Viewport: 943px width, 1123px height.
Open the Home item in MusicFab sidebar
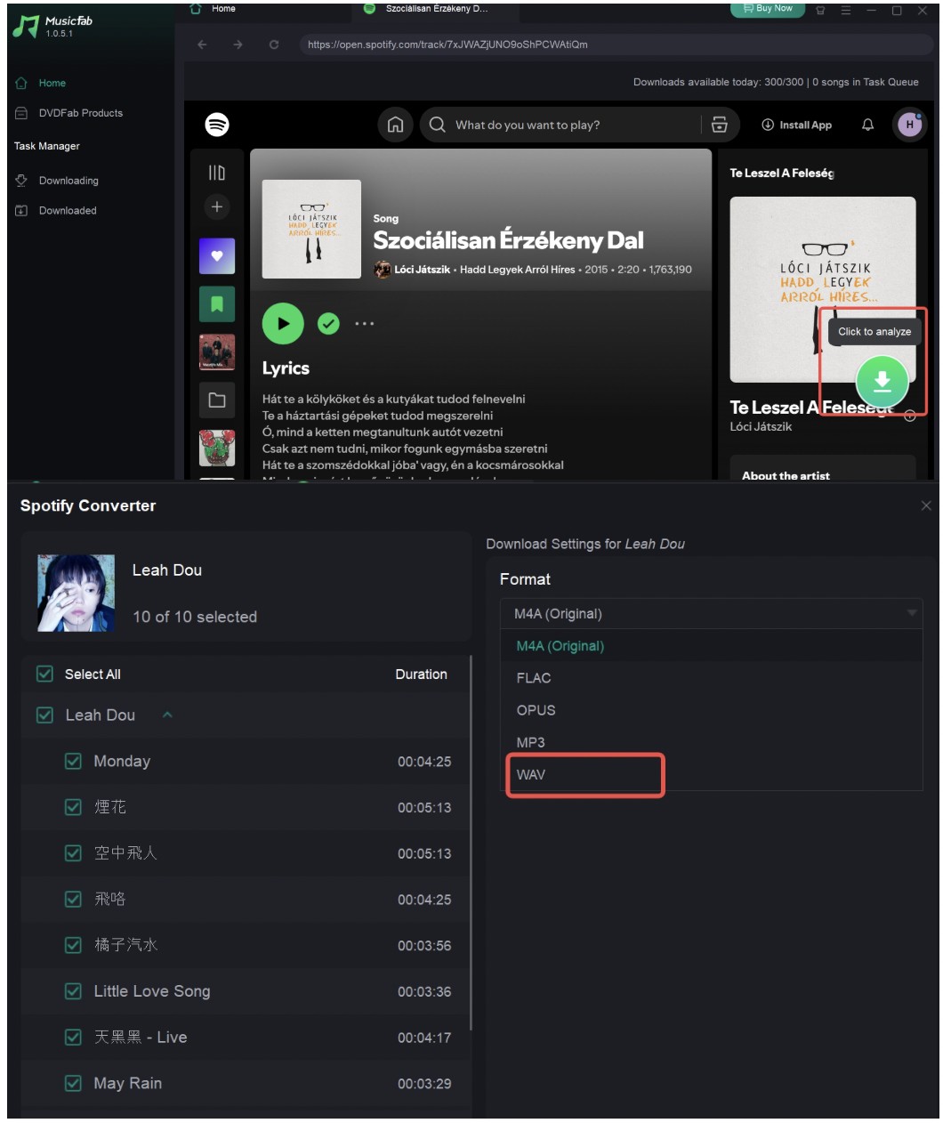click(52, 83)
